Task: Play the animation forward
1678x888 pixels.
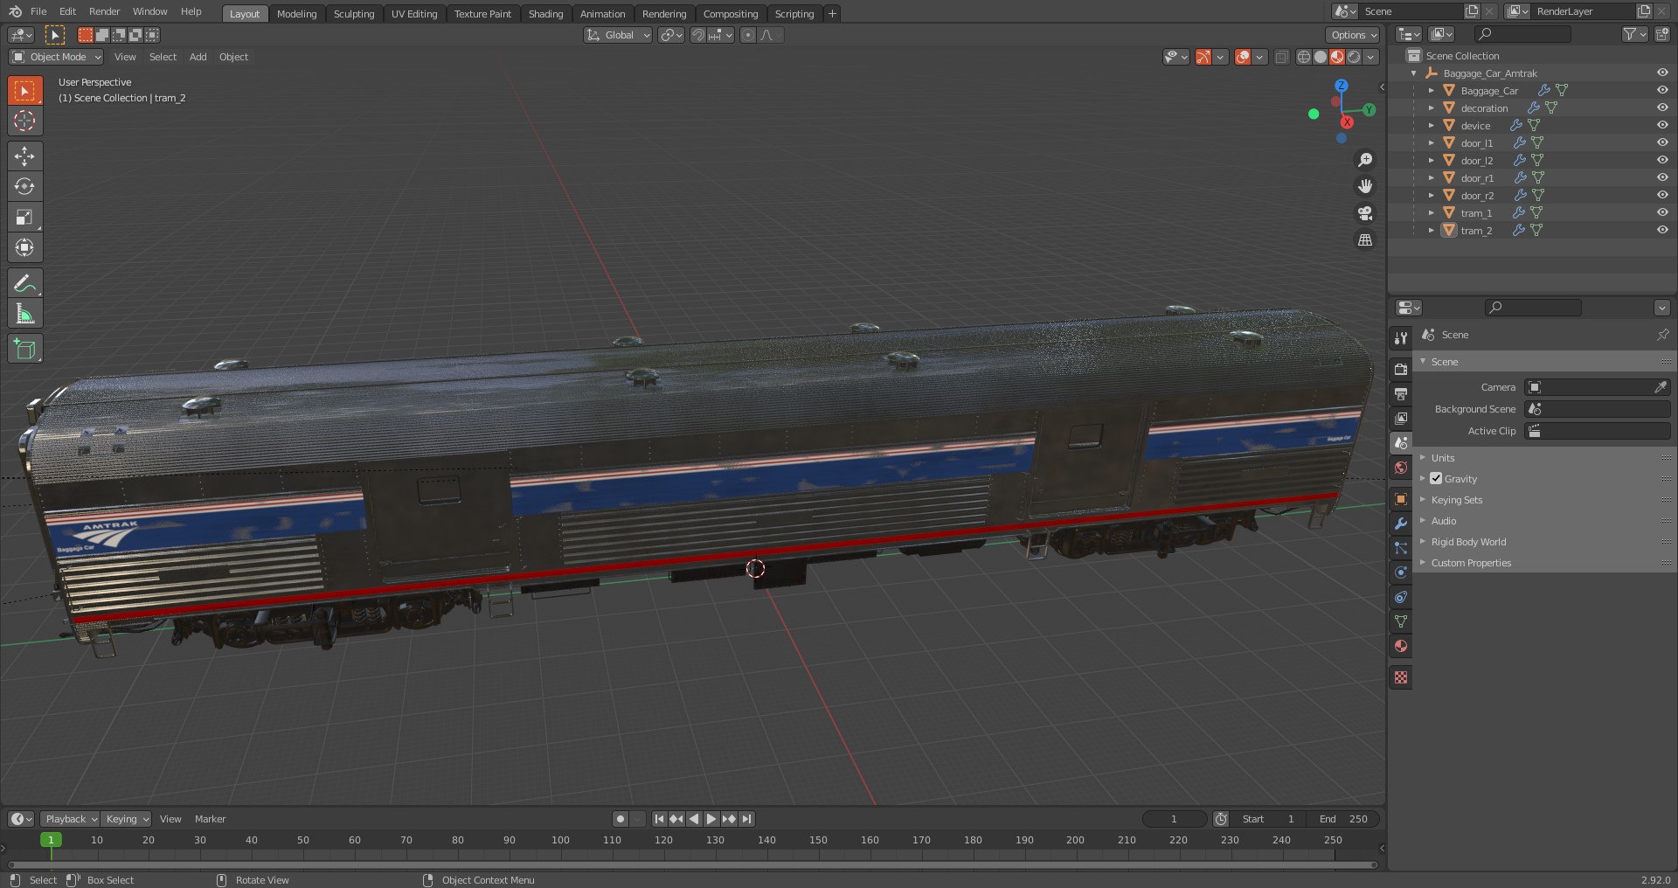Action: [711, 819]
